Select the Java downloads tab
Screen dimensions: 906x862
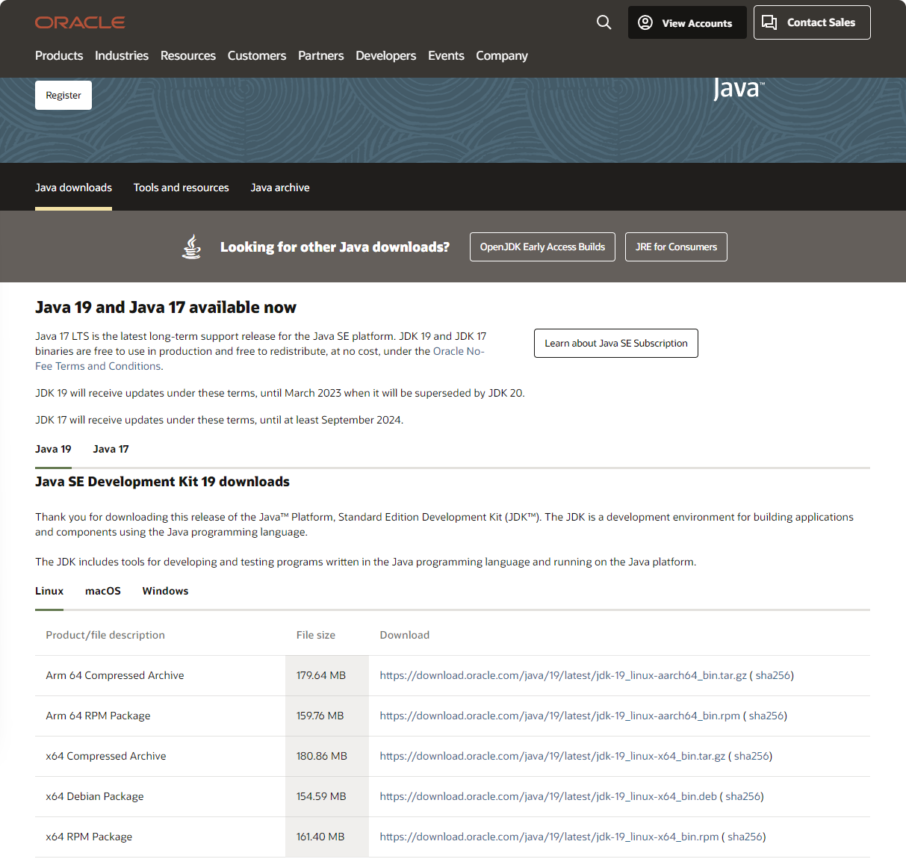tap(73, 187)
